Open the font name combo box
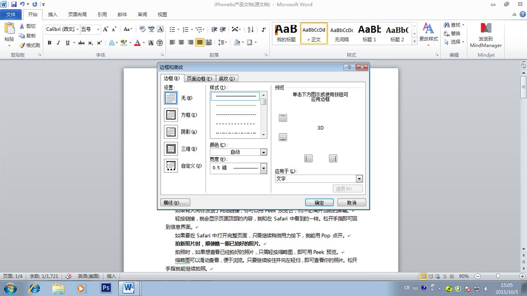Screen dimensions: 527x296 [x=62, y=29]
